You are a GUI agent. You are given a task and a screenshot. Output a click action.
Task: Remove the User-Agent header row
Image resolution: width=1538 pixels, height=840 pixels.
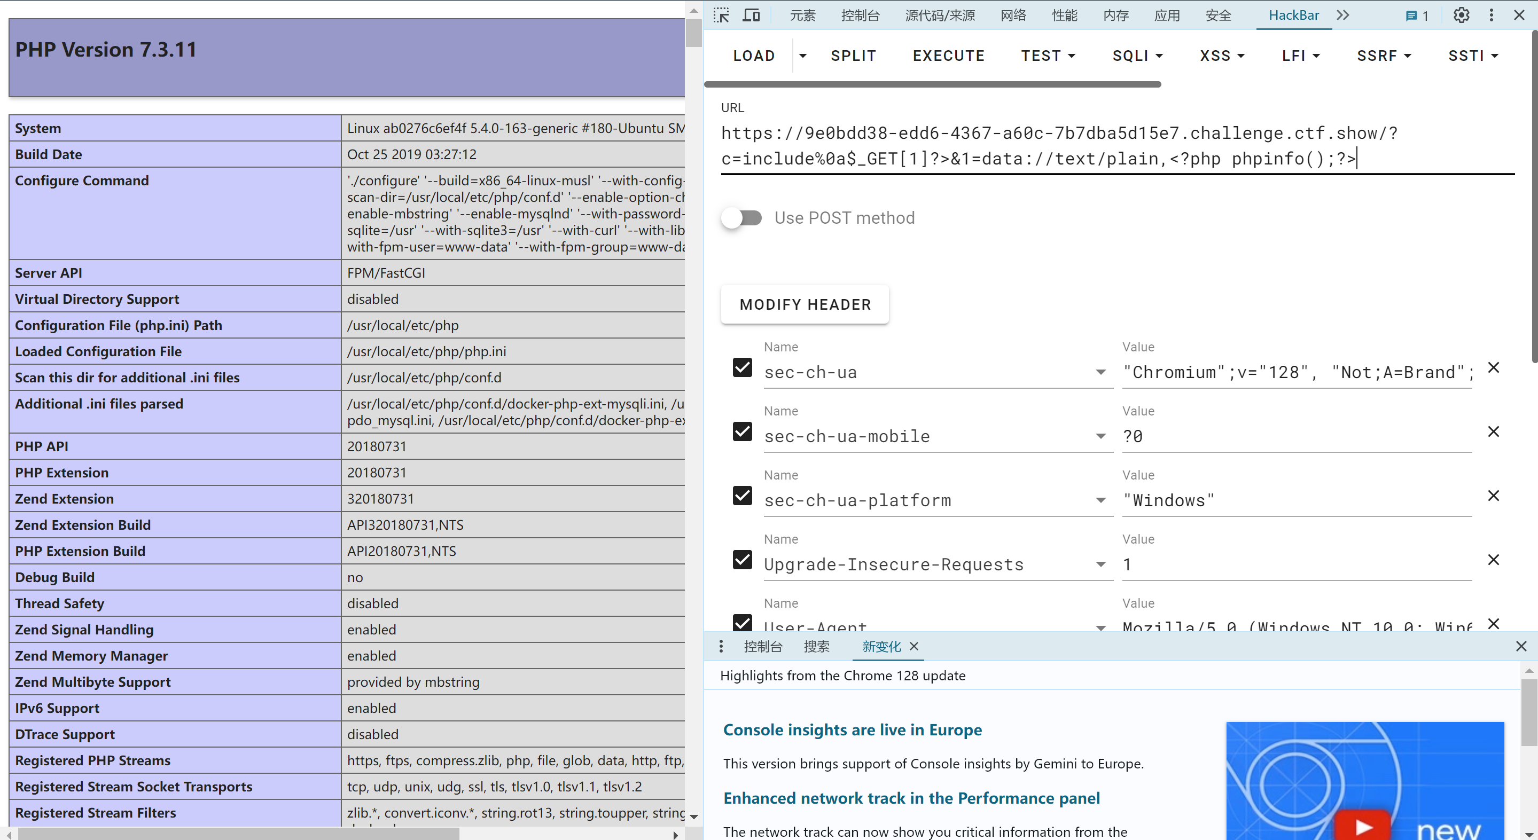click(1493, 623)
